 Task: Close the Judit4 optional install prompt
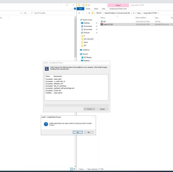coord(94,117)
